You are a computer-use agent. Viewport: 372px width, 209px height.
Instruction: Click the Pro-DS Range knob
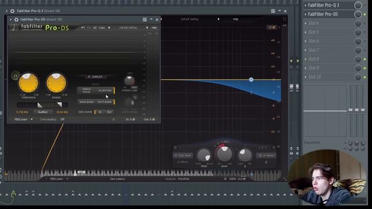point(56,83)
